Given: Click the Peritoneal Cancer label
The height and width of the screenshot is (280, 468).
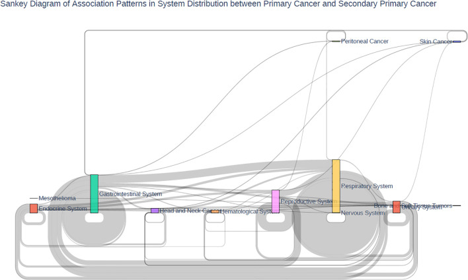Looking at the screenshot, I should tap(364, 42).
